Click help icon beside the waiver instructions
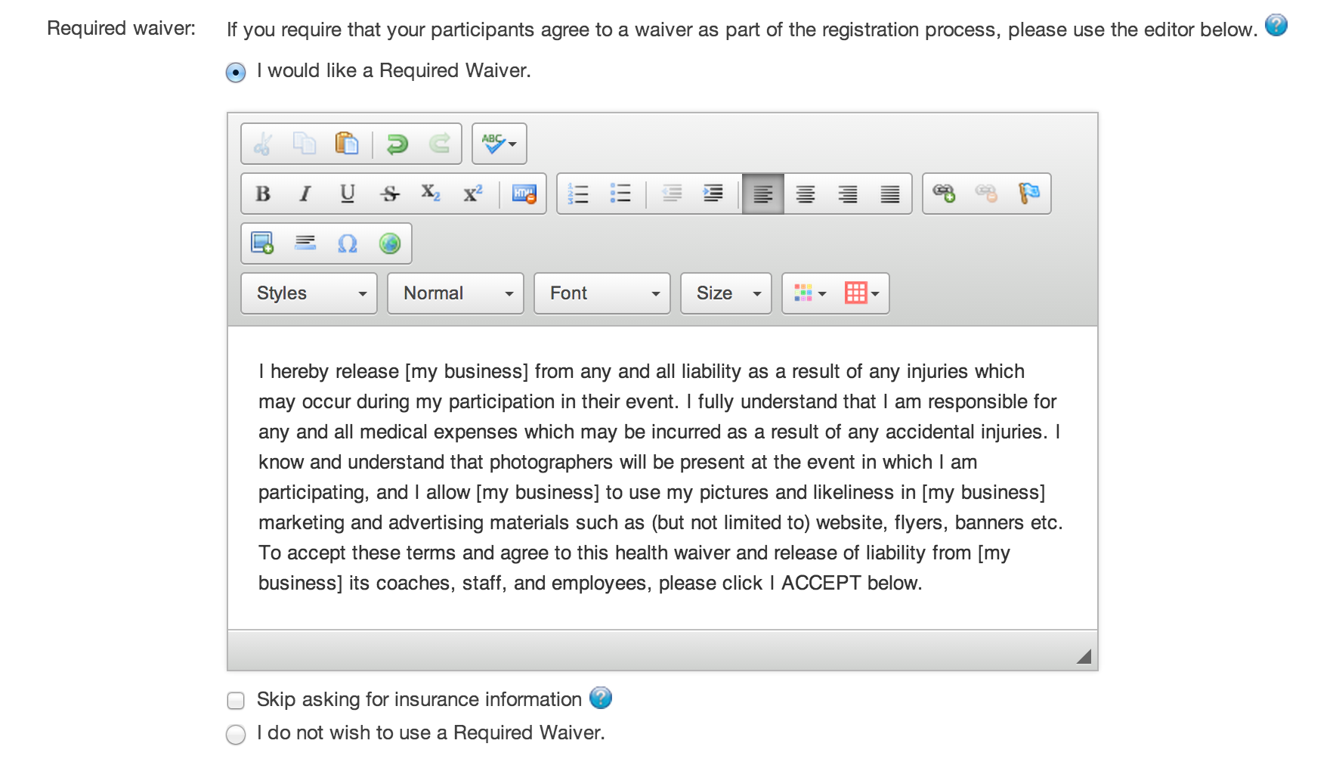This screenshot has height=762, width=1336. tap(1276, 25)
